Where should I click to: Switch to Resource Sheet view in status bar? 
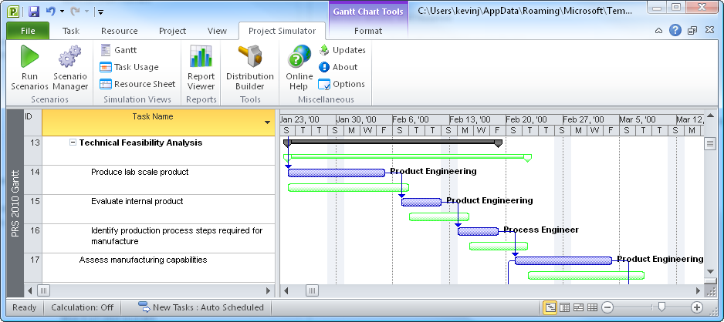[x=593, y=307]
